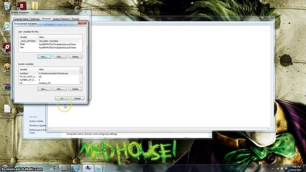Minimize the white blank window
Viewport: 306px width, 172px height.
[x=257, y=18]
